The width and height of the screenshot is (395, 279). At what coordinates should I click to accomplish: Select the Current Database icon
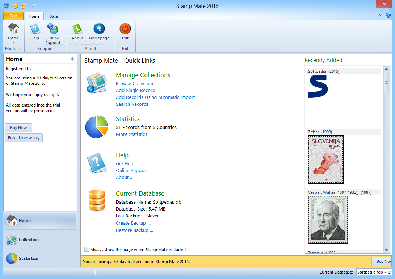tap(97, 200)
